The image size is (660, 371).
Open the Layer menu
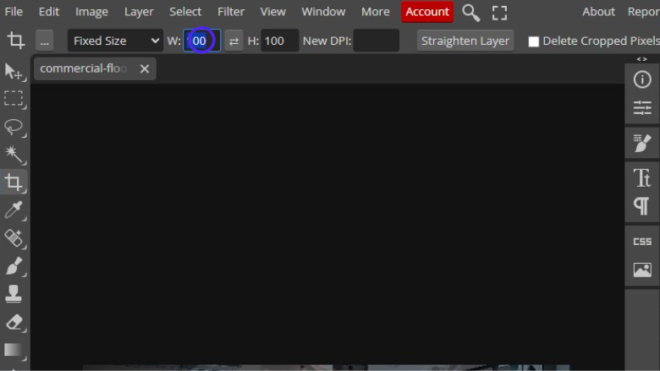139,12
